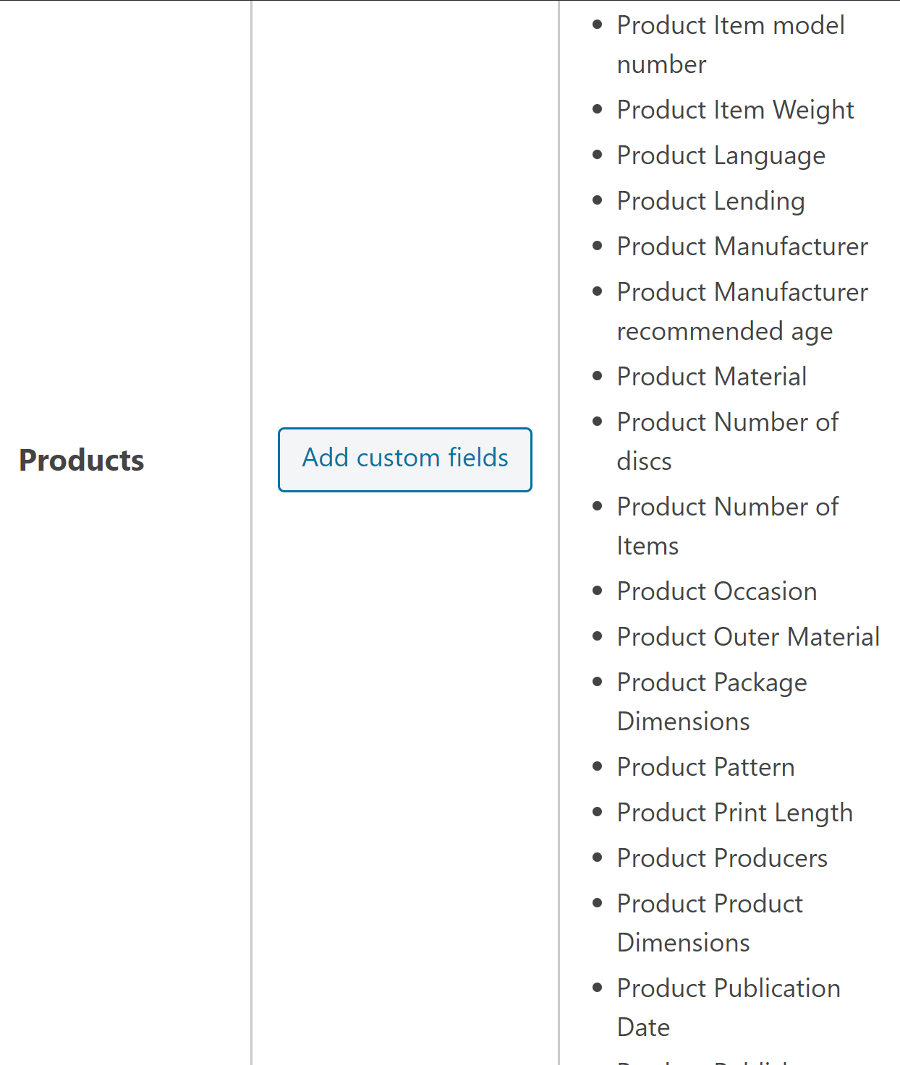Click the Product Print Length field

coord(734,813)
